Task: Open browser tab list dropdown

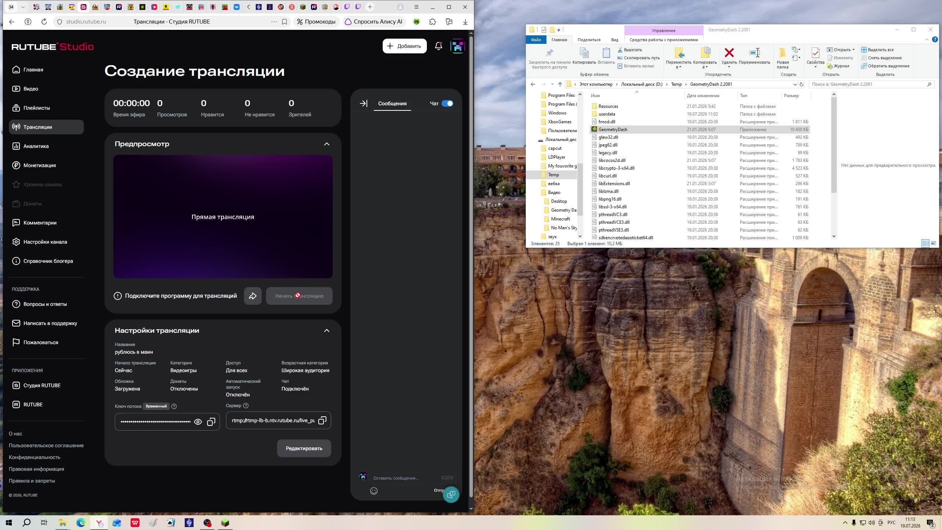Action: point(23,7)
